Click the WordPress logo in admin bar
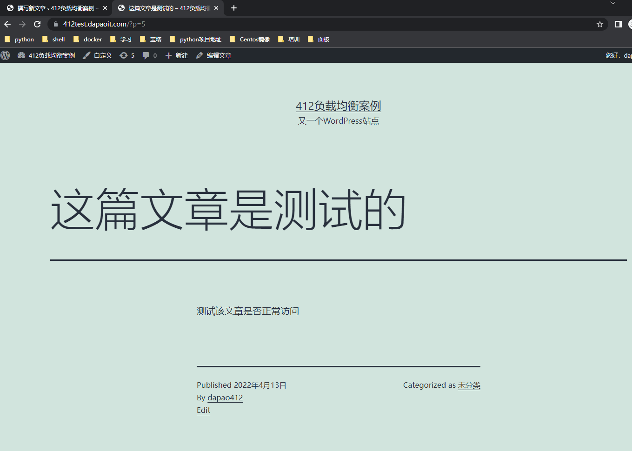 (6, 55)
